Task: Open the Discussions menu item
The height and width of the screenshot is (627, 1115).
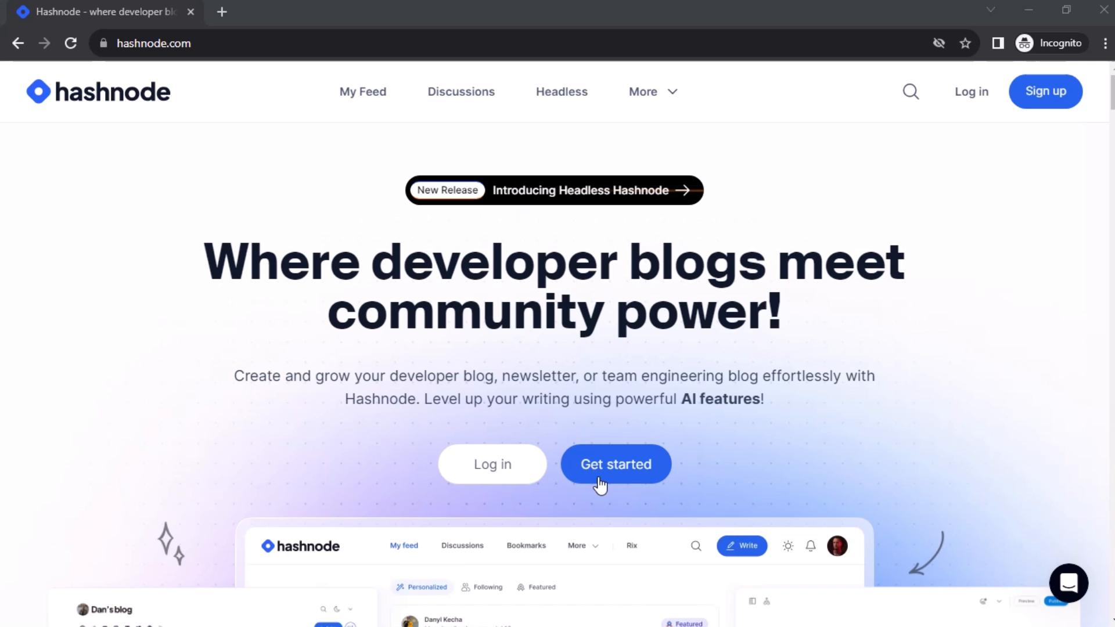Action: click(x=461, y=92)
